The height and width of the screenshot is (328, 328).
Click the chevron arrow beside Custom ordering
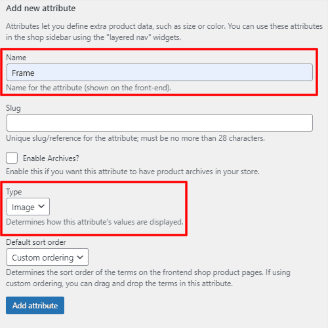click(80, 257)
